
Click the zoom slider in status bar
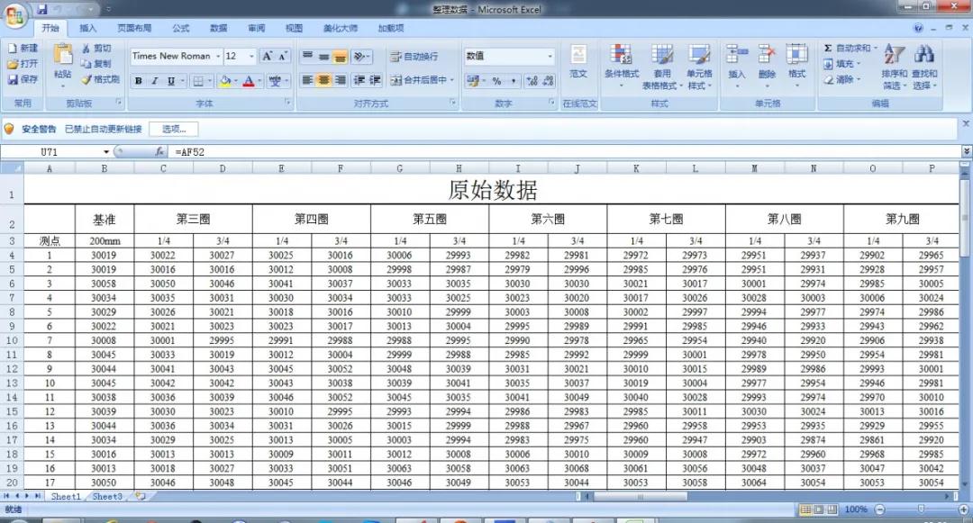(x=919, y=509)
